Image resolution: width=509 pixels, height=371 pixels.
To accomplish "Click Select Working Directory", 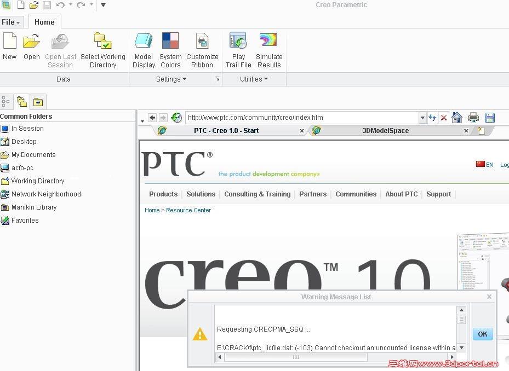I will pos(103,50).
